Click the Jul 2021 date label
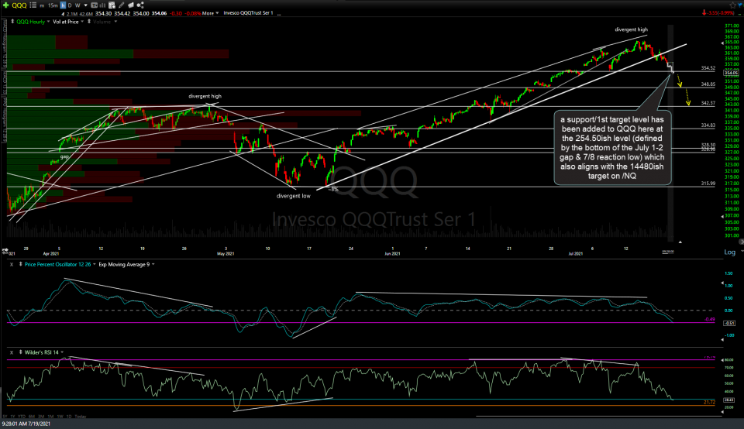Image resolution: width=744 pixels, height=429 pixels. coord(576,254)
